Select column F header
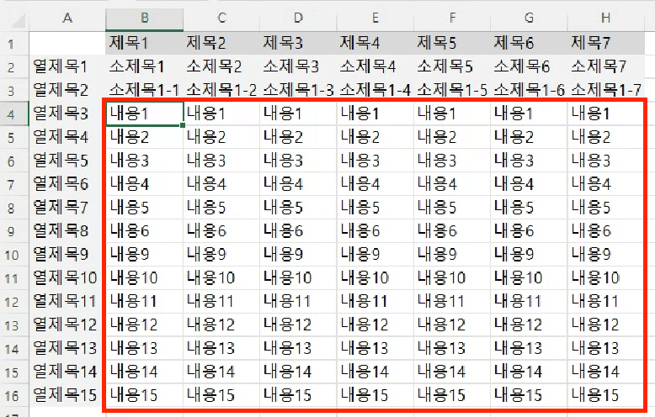 pyautogui.click(x=452, y=18)
